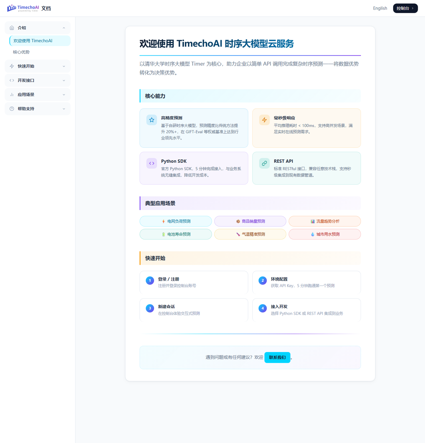Click the thermometer emoji in 气温精准预测 tag
This screenshot has width=425, height=443.
[238, 234]
